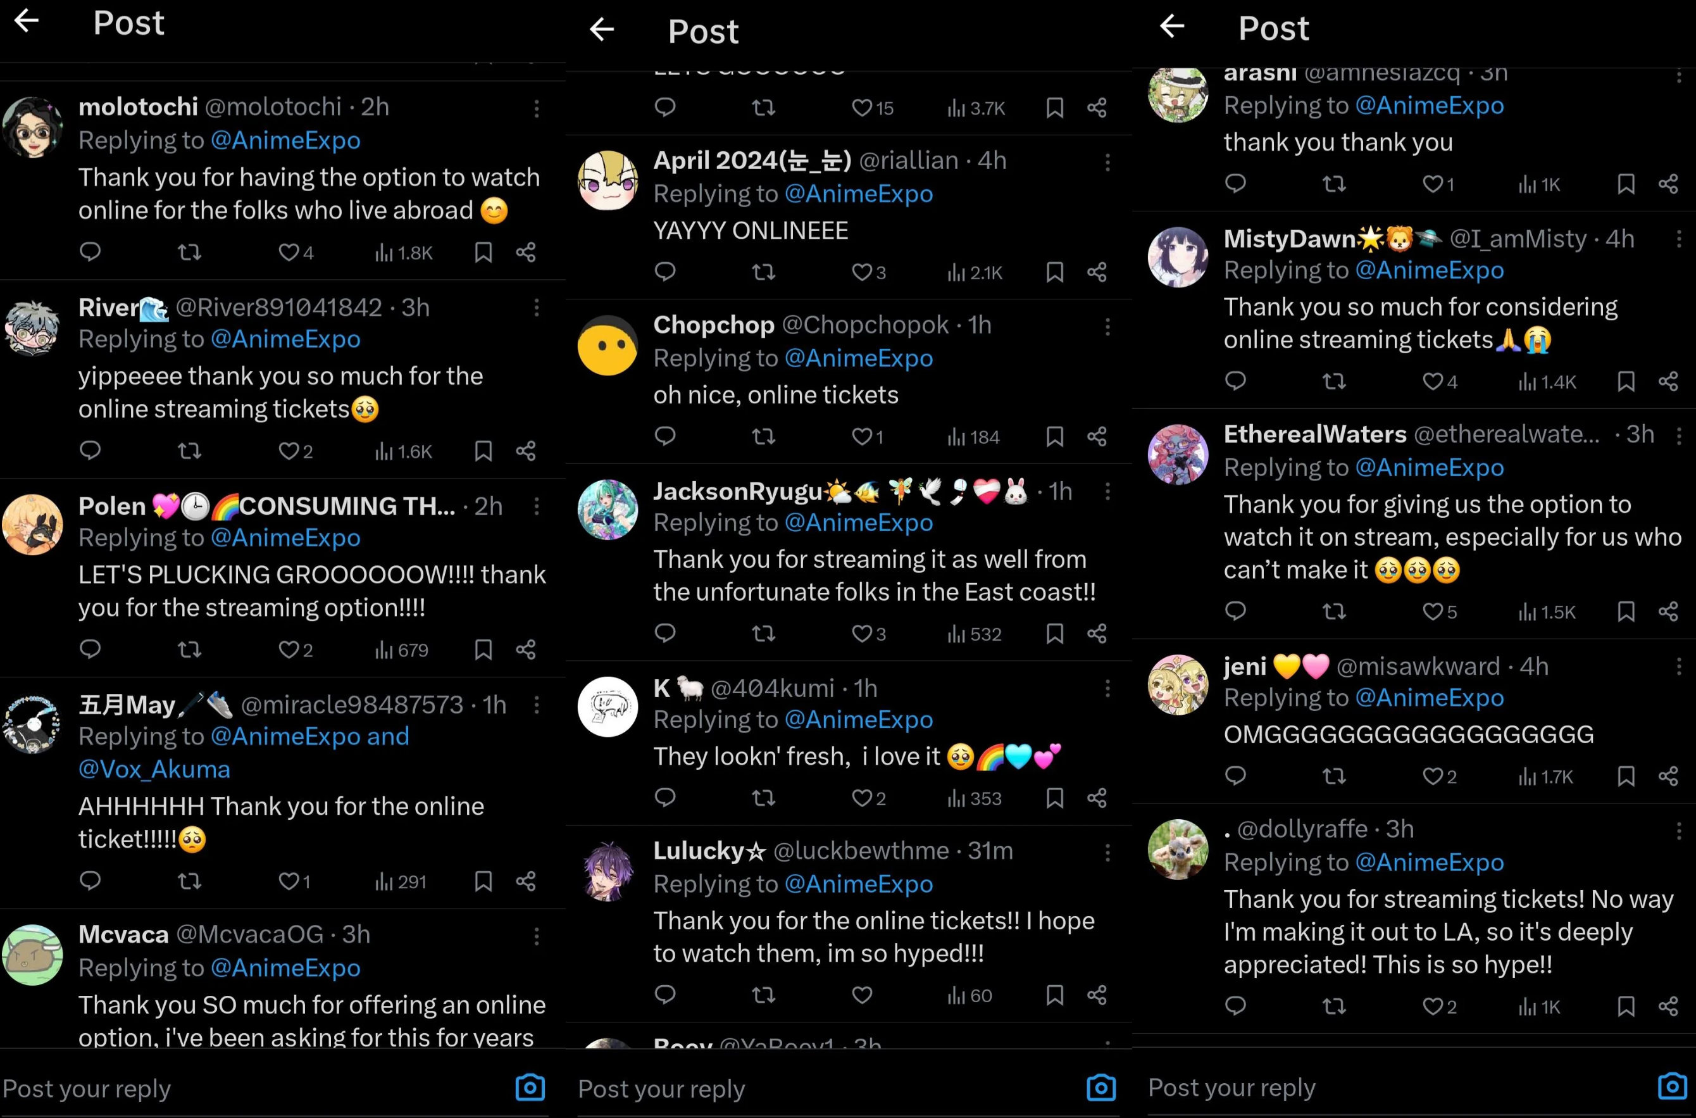Open more options on Mcvaca's reply
Screen dimensions: 1696x1118
pyautogui.click(x=537, y=936)
